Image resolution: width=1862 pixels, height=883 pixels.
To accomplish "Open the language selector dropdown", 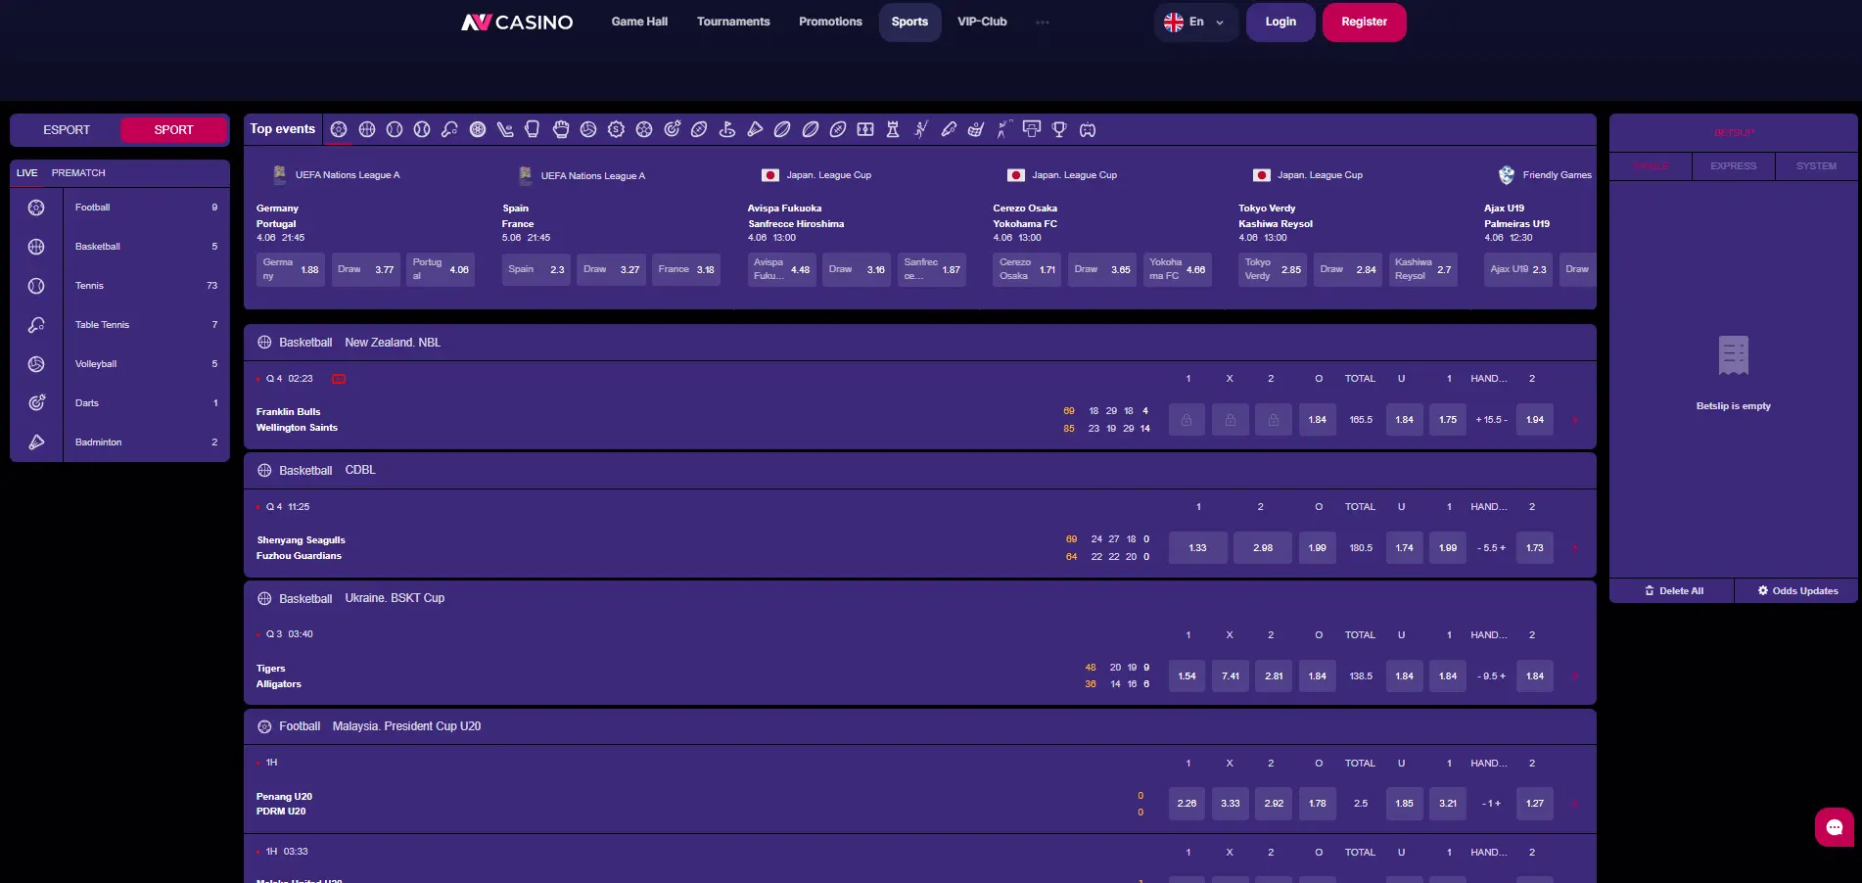I will pyautogui.click(x=1194, y=22).
